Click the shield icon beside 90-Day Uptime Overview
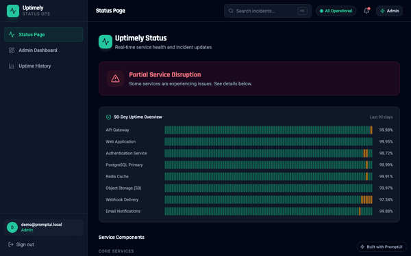This screenshot has width=411, height=256. tap(108, 117)
